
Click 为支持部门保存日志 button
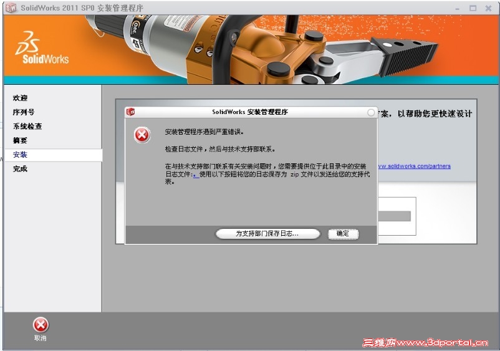tap(267, 234)
